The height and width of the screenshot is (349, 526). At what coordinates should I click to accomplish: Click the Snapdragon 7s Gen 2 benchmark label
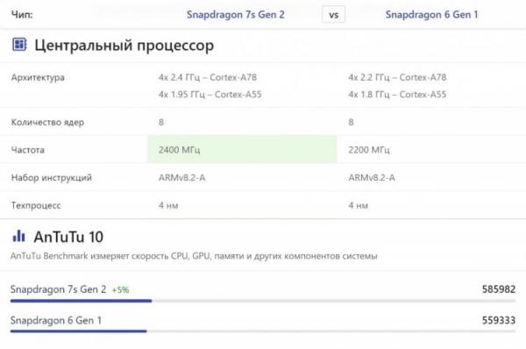tap(59, 289)
